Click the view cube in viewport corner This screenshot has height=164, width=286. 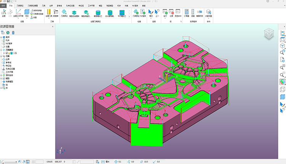point(269,35)
